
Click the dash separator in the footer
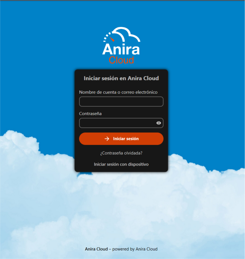(110, 249)
